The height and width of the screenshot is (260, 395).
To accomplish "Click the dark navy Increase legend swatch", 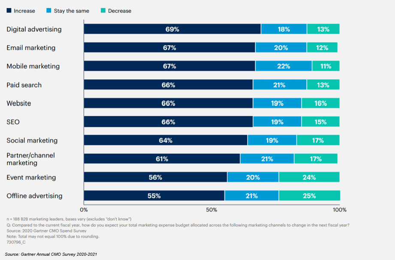I will pos(9,11).
